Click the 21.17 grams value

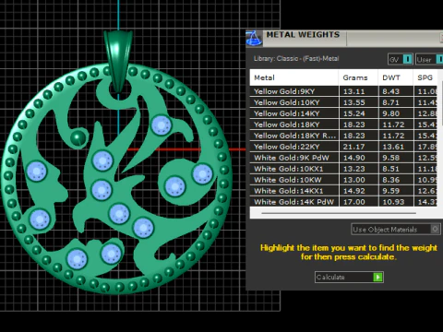click(354, 147)
